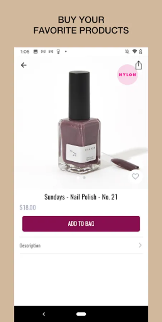162x322 pixels.
Task: Tap the nail polish bottle image
Action: coord(80,122)
